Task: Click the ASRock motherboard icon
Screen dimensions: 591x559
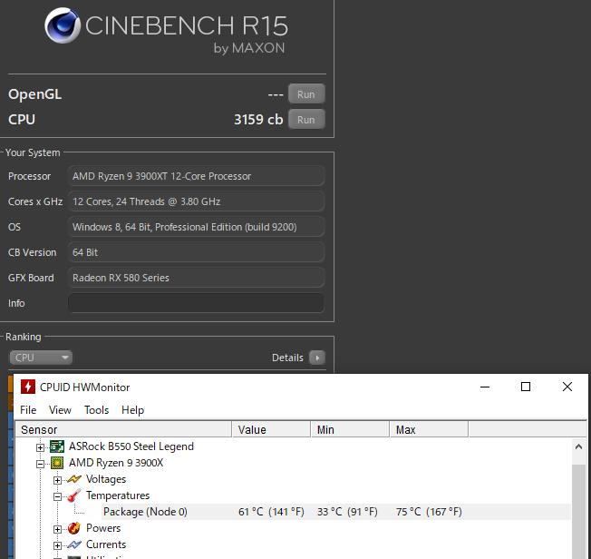Action: coord(57,446)
